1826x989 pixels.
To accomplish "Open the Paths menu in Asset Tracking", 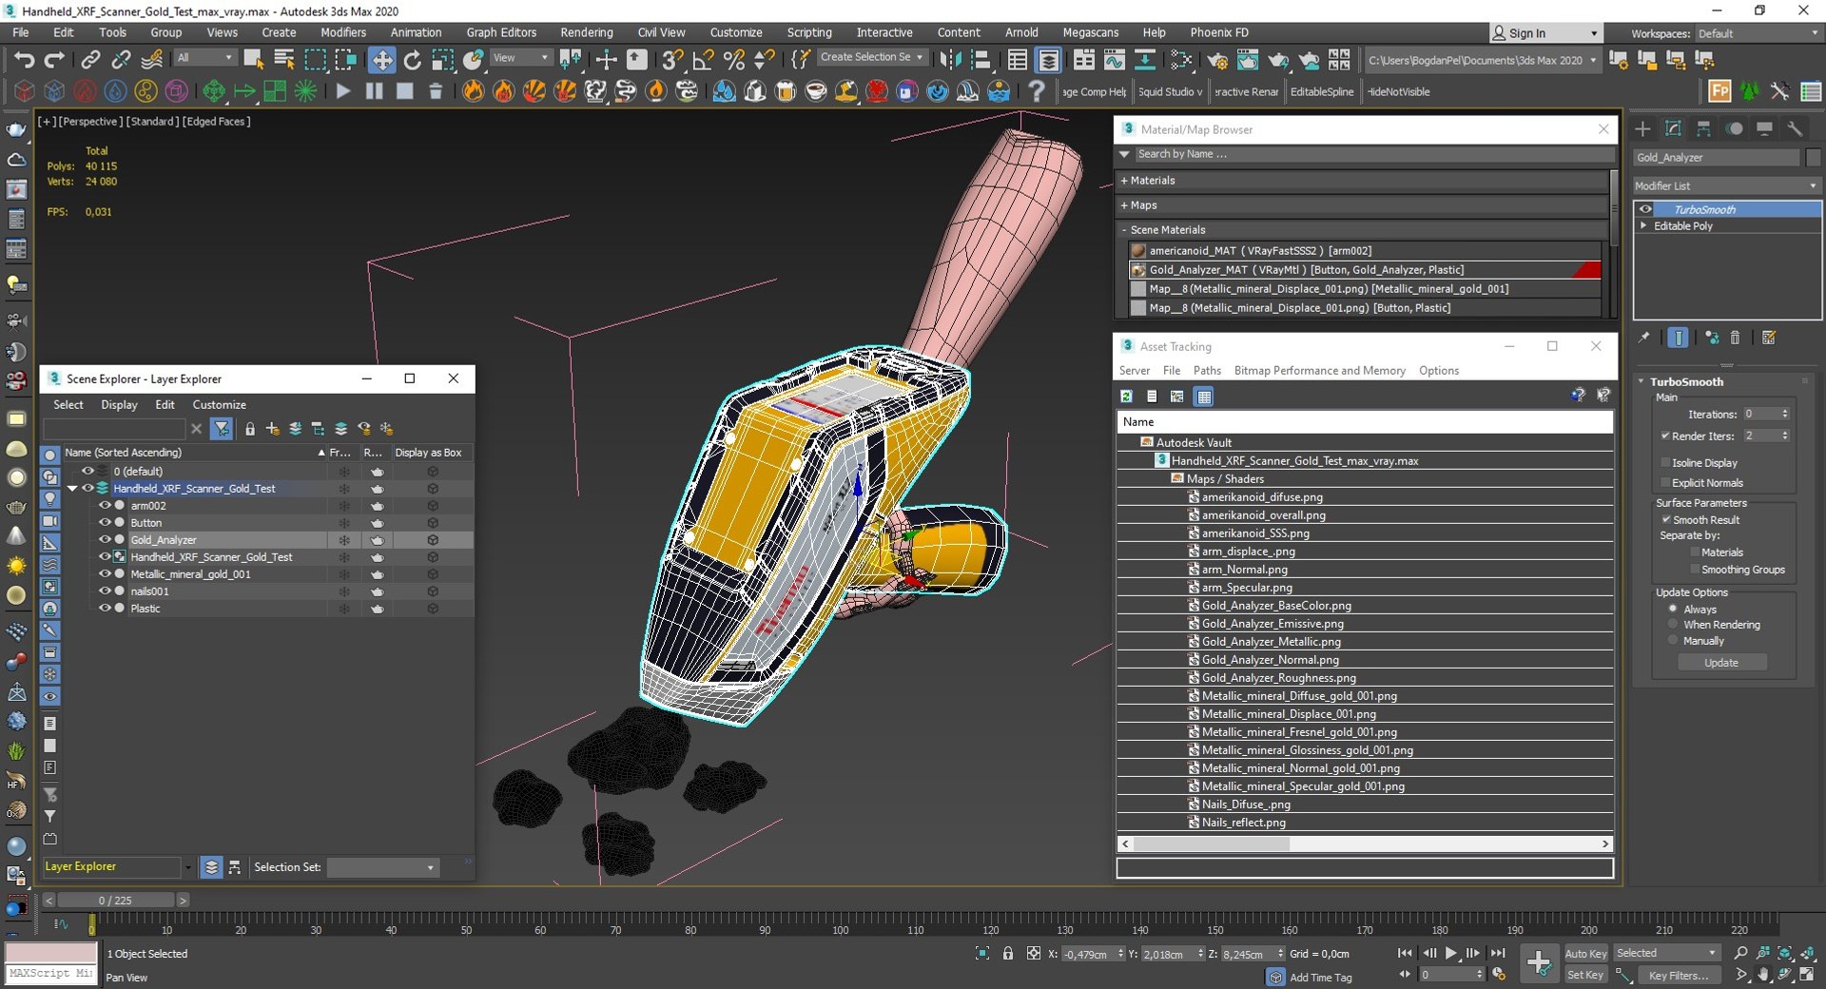I will coord(1207,371).
